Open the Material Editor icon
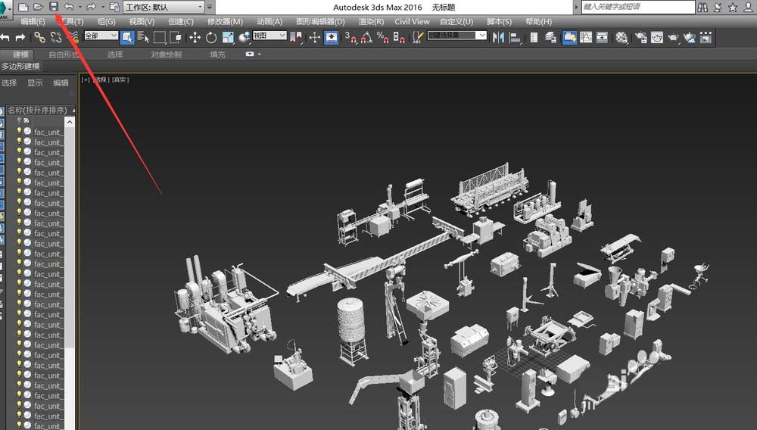 point(621,37)
